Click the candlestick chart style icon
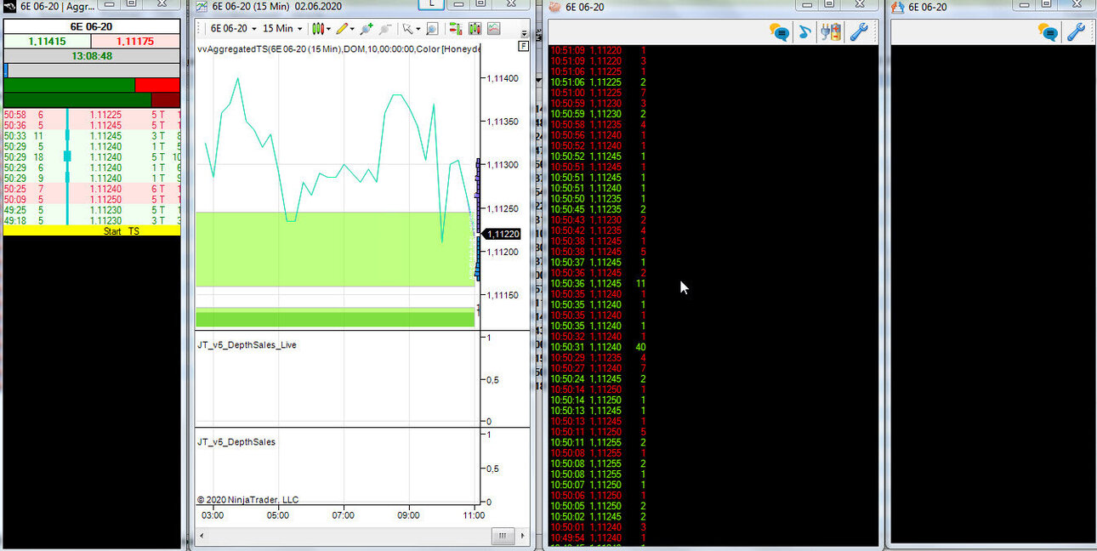1097x551 pixels. click(x=317, y=28)
